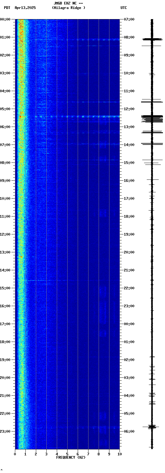Screen dimensions: 165x473
Task: Select the UTC axis "11:00" label
Action: click(x=129, y=91)
